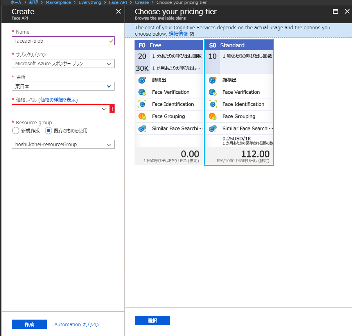Open the 価格の詳細を表示 link
Image resolution: width=352 pixels, height=336 pixels.
[58, 100]
